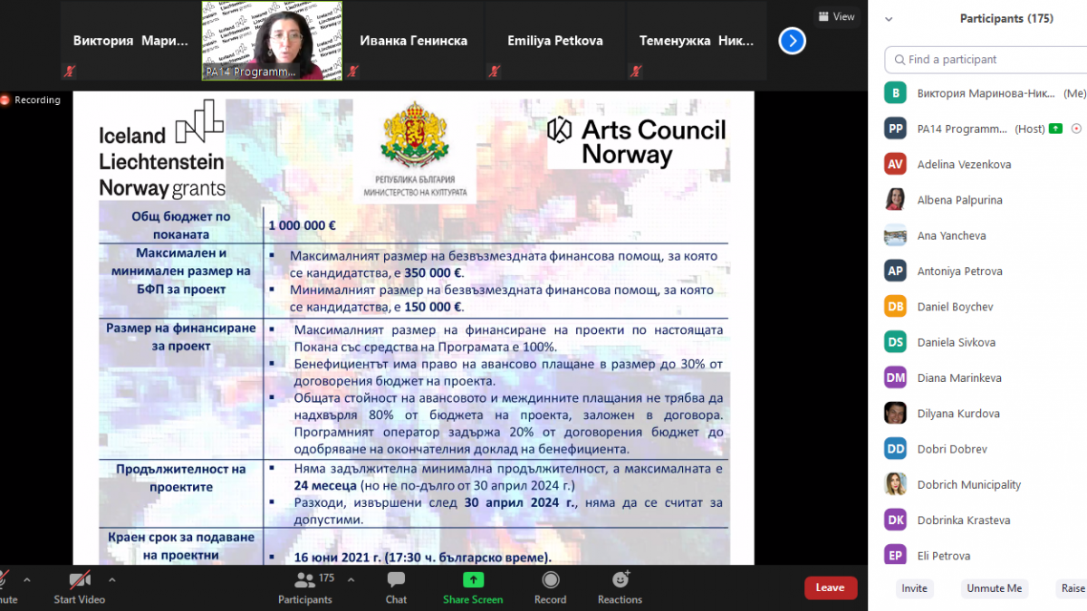Click Bulgarian Ministry of Culture emblem
Image resolution: width=1087 pixels, height=611 pixels.
click(416, 149)
